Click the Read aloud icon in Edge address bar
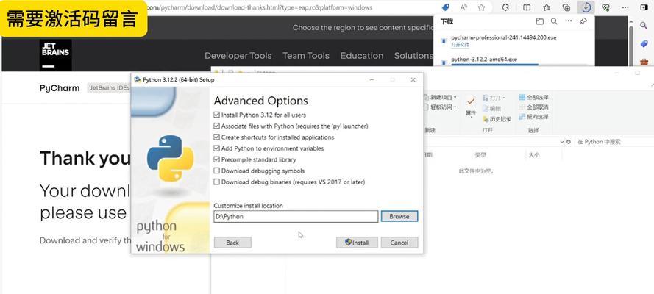The height and width of the screenshot is (294, 654). click(463, 7)
